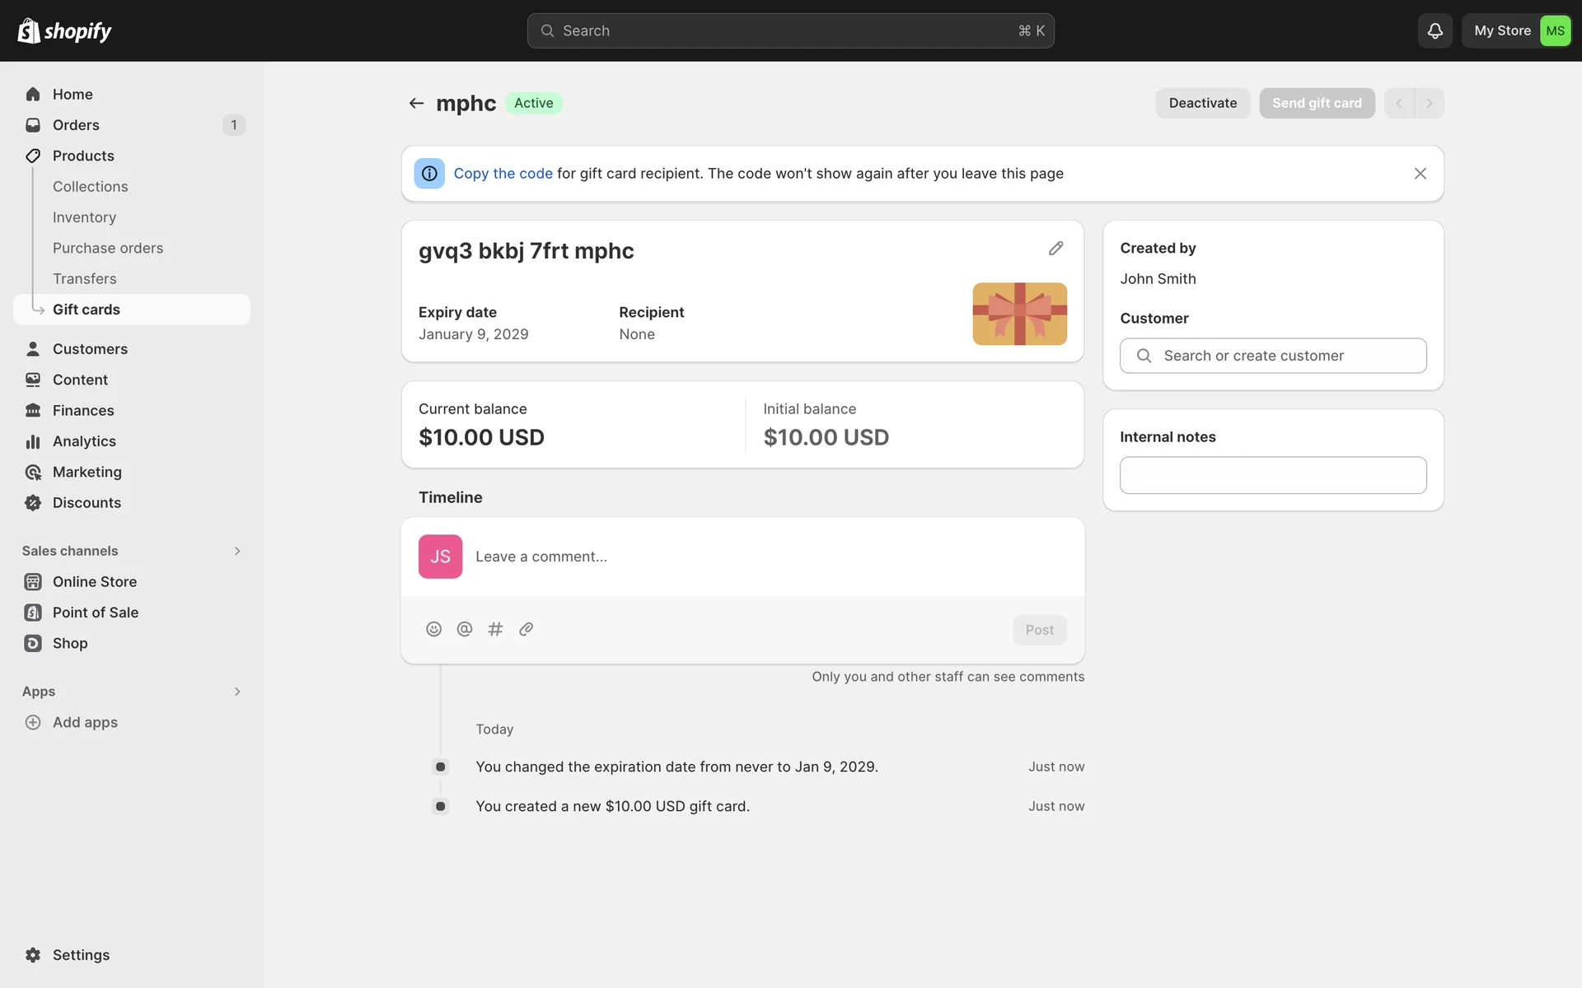Click the Copy the code link

click(x=503, y=174)
